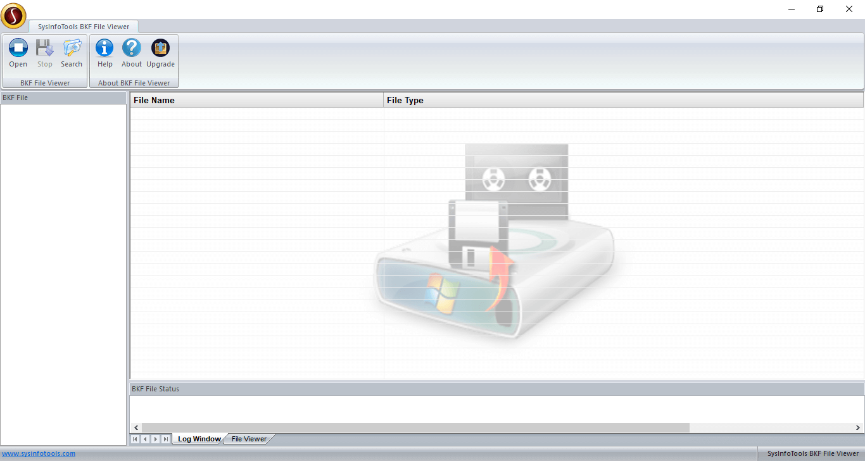This screenshot has width=865, height=461.
Task: Go to next tab with right arrow
Action: coord(156,439)
